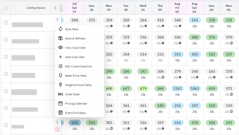Select Hotel Data menu entry
The image size is (239, 135).
pyautogui.click(x=79, y=94)
